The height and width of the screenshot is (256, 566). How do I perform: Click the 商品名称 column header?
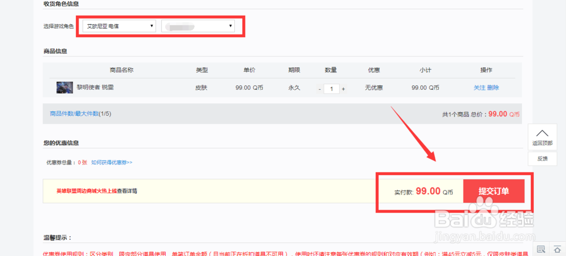[x=122, y=70]
